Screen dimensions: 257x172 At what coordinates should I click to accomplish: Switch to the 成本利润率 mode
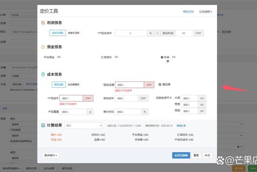(x=58, y=33)
